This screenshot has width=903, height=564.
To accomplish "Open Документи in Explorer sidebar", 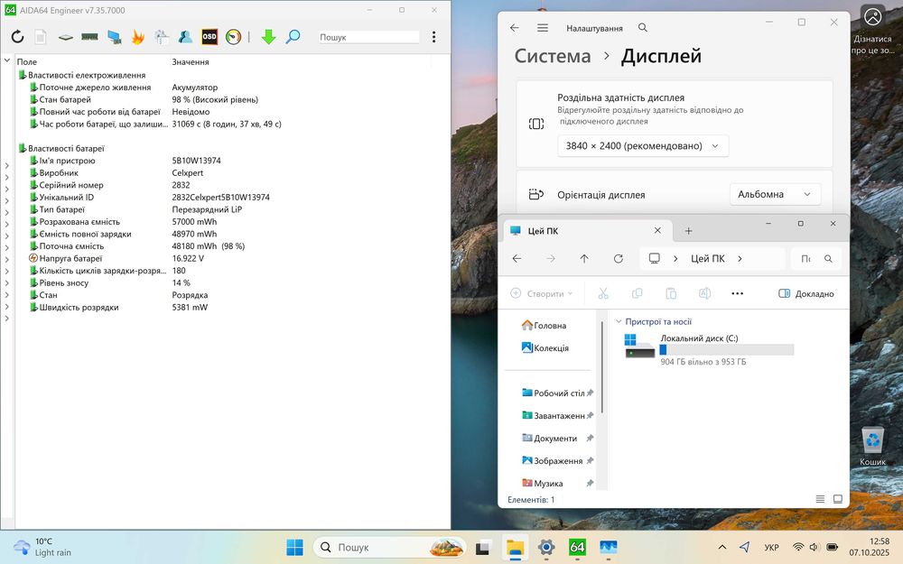I will coord(549,438).
